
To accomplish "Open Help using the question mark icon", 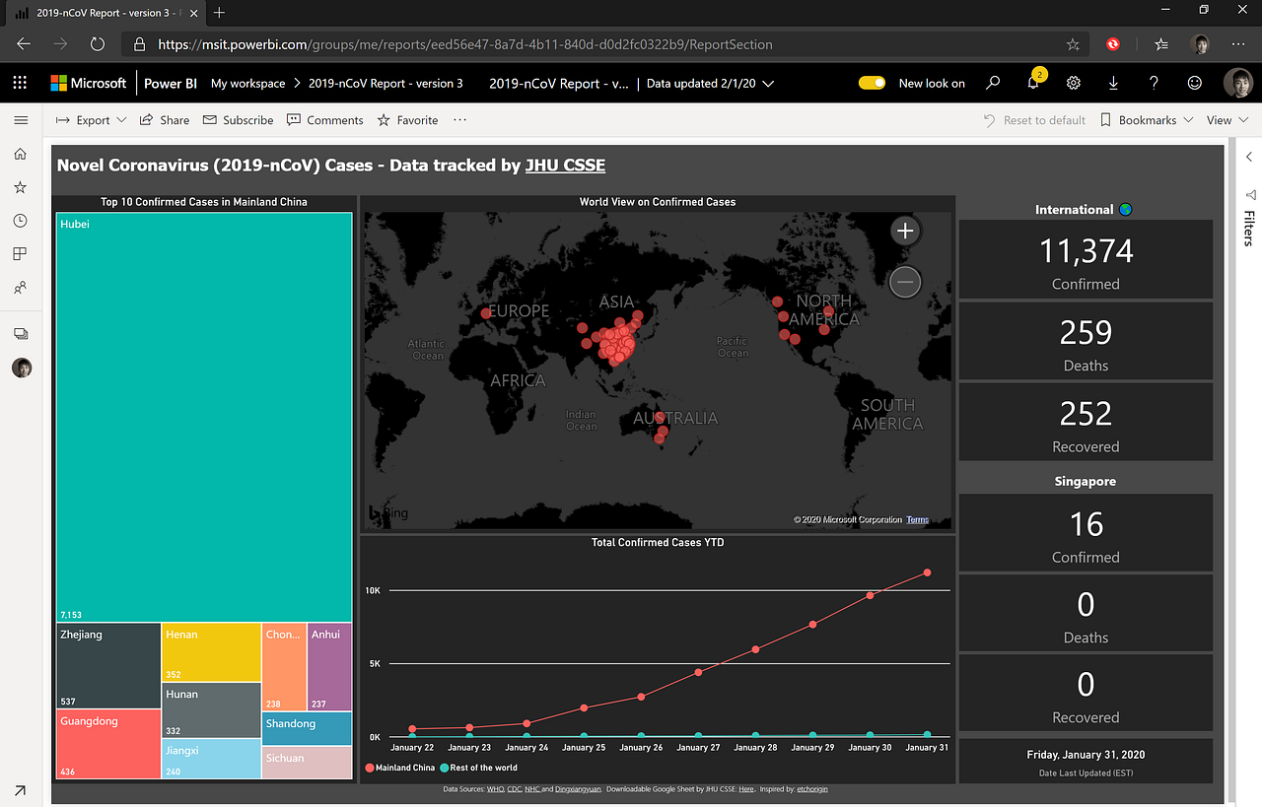I will tap(1154, 83).
